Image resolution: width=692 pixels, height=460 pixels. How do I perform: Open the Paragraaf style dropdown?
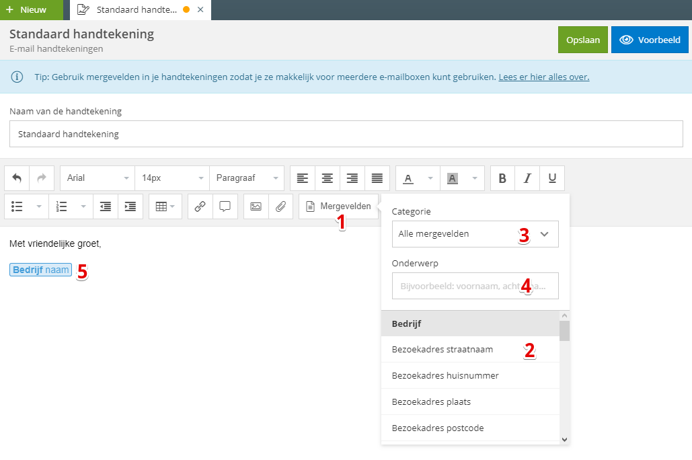pos(247,178)
